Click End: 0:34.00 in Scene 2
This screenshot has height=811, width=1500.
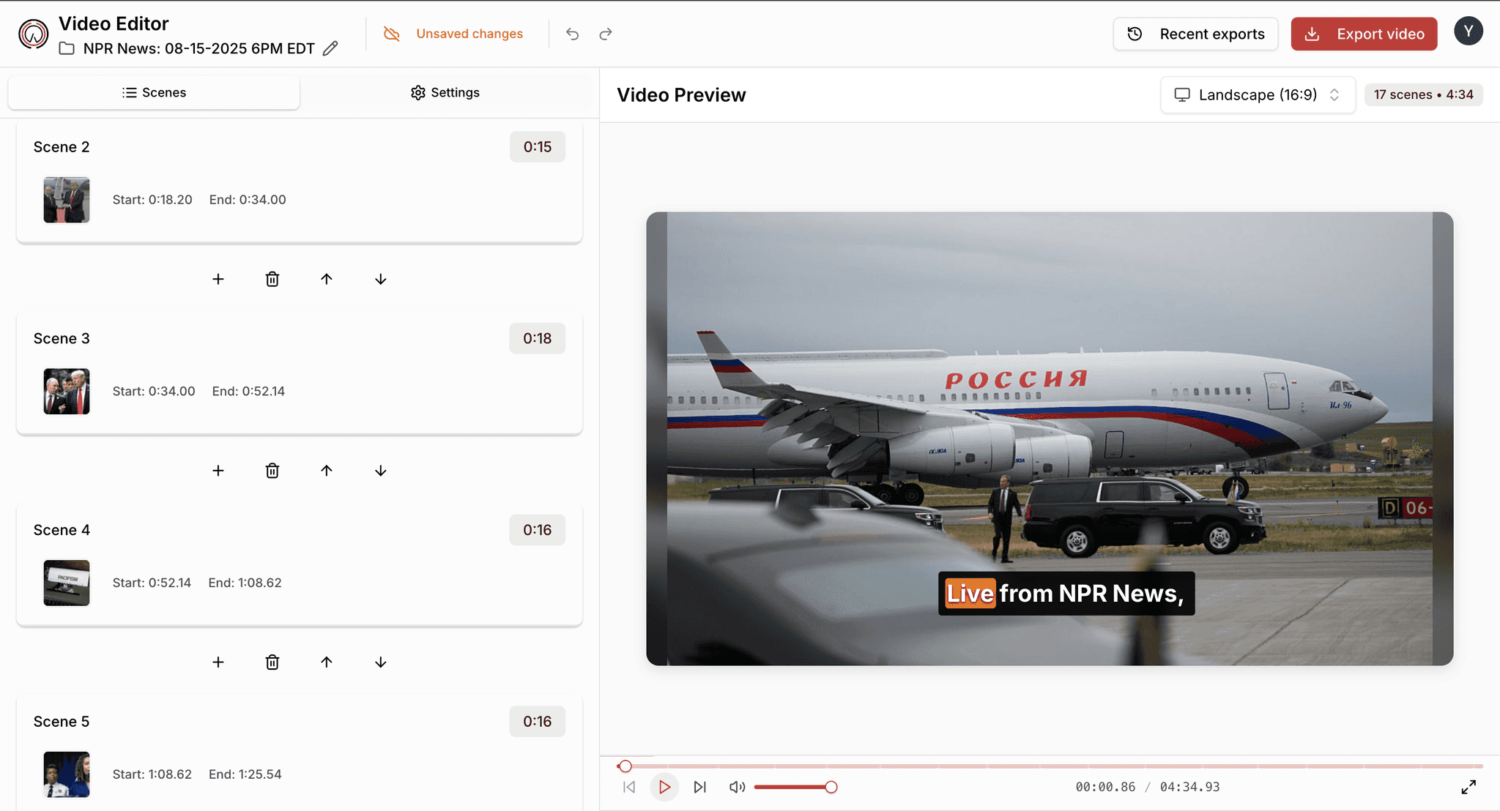pyautogui.click(x=248, y=200)
